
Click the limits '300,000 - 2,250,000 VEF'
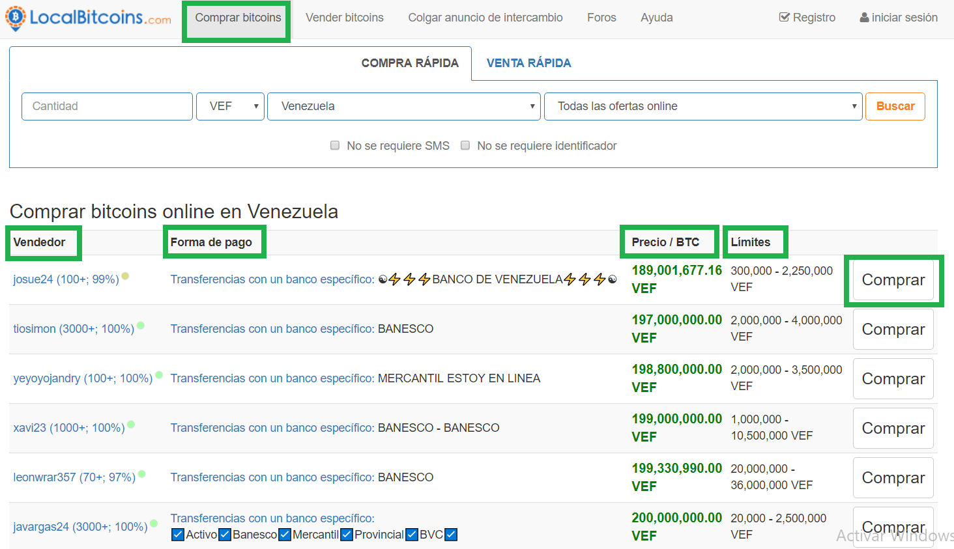click(x=782, y=279)
